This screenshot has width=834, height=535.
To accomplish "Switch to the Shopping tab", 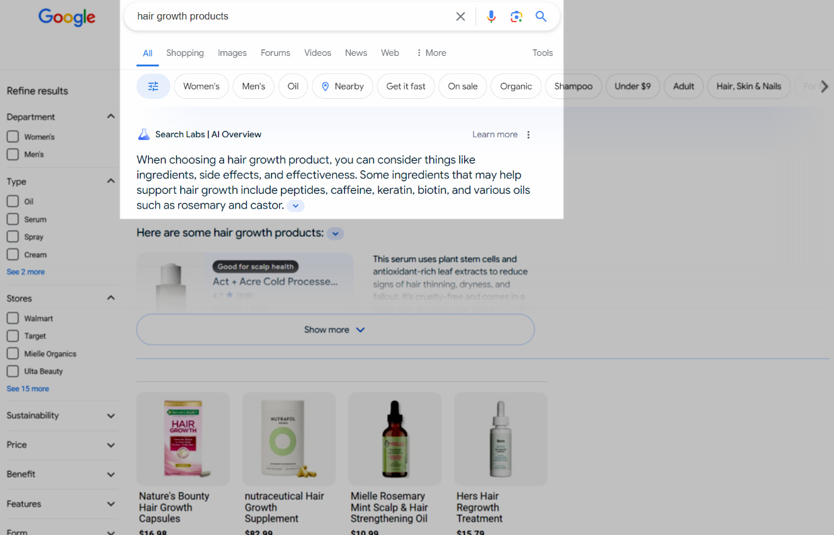I will (185, 52).
